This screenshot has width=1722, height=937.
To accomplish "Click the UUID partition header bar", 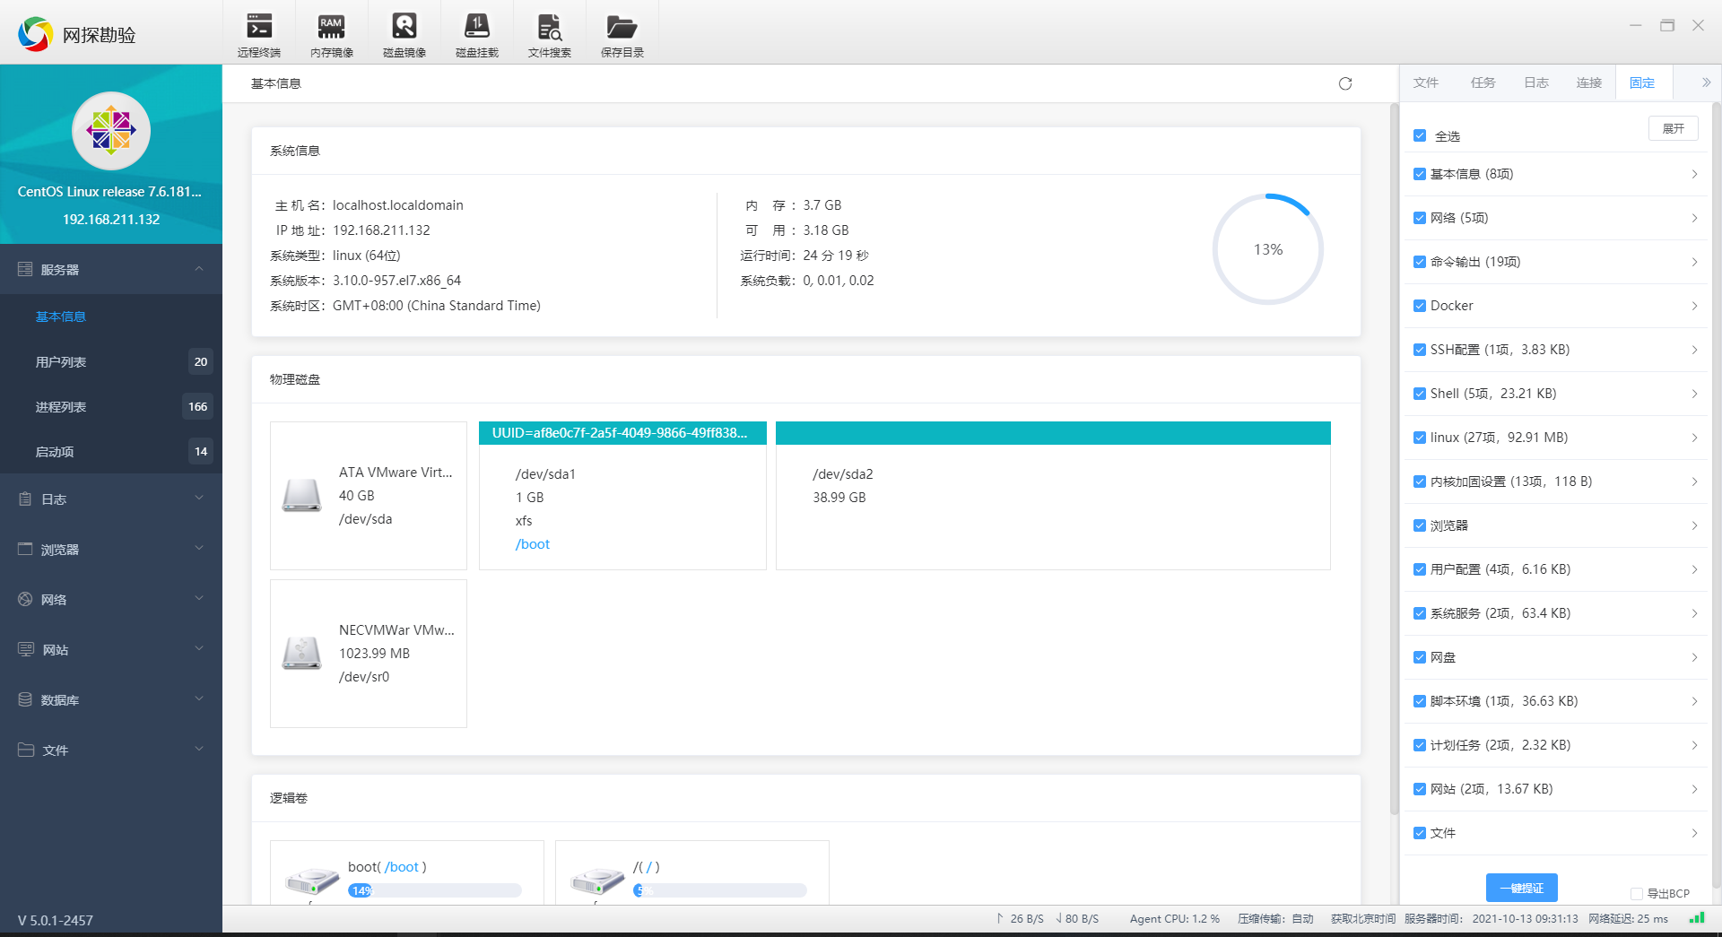I will tap(622, 433).
